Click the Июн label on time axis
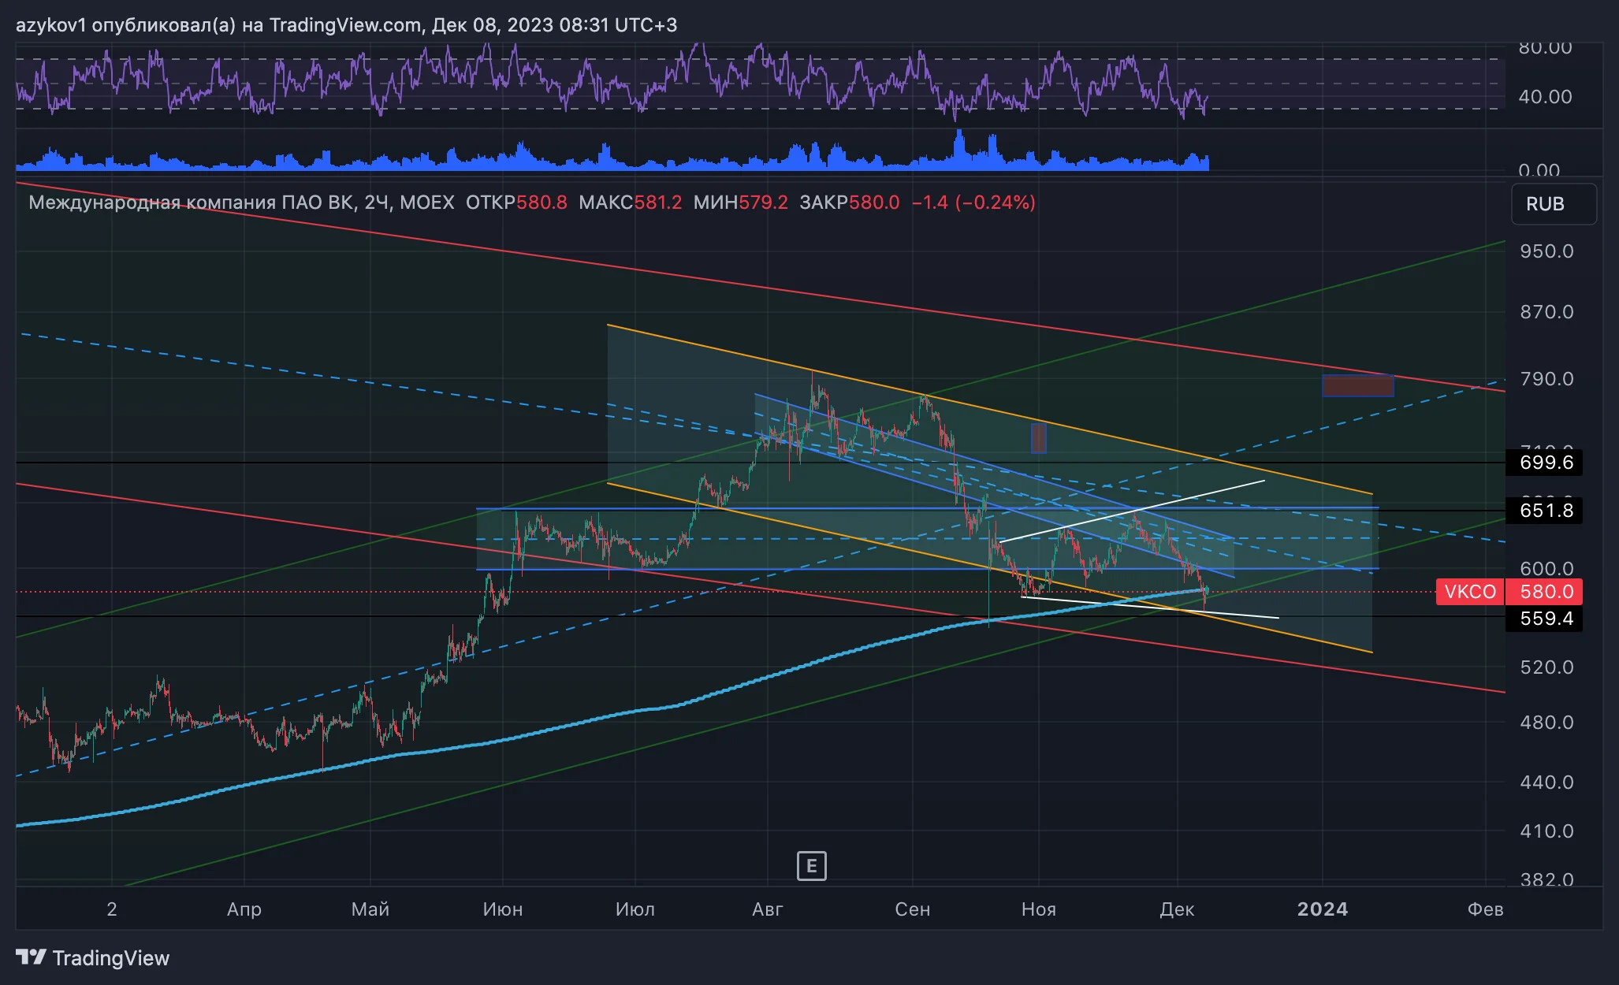This screenshot has width=1619, height=985. (503, 909)
